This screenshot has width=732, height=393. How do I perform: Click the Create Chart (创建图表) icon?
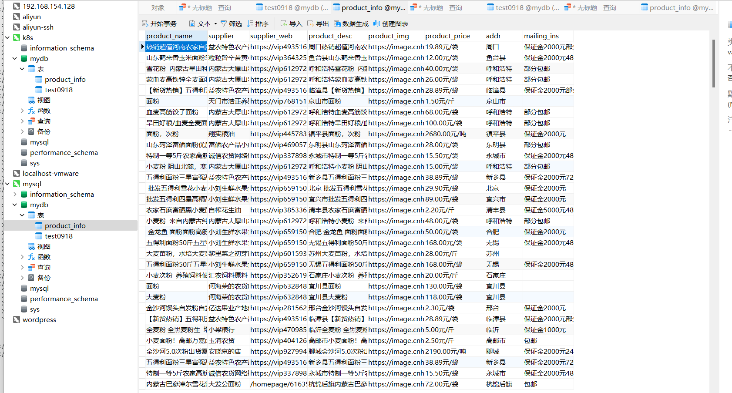pyautogui.click(x=376, y=24)
